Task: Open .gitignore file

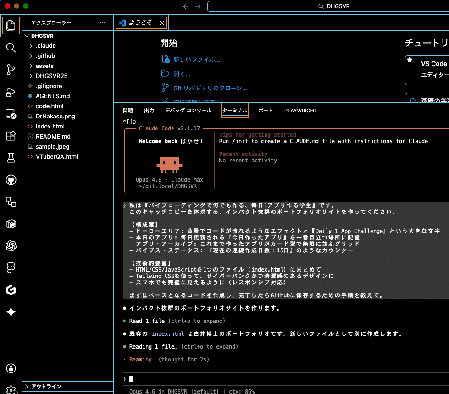Action: [x=49, y=86]
